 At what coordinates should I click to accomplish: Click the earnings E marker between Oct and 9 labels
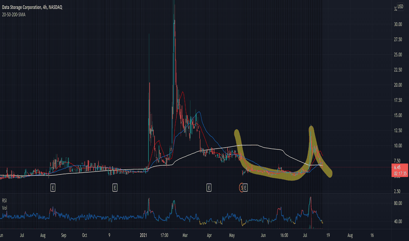pos(115,188)
